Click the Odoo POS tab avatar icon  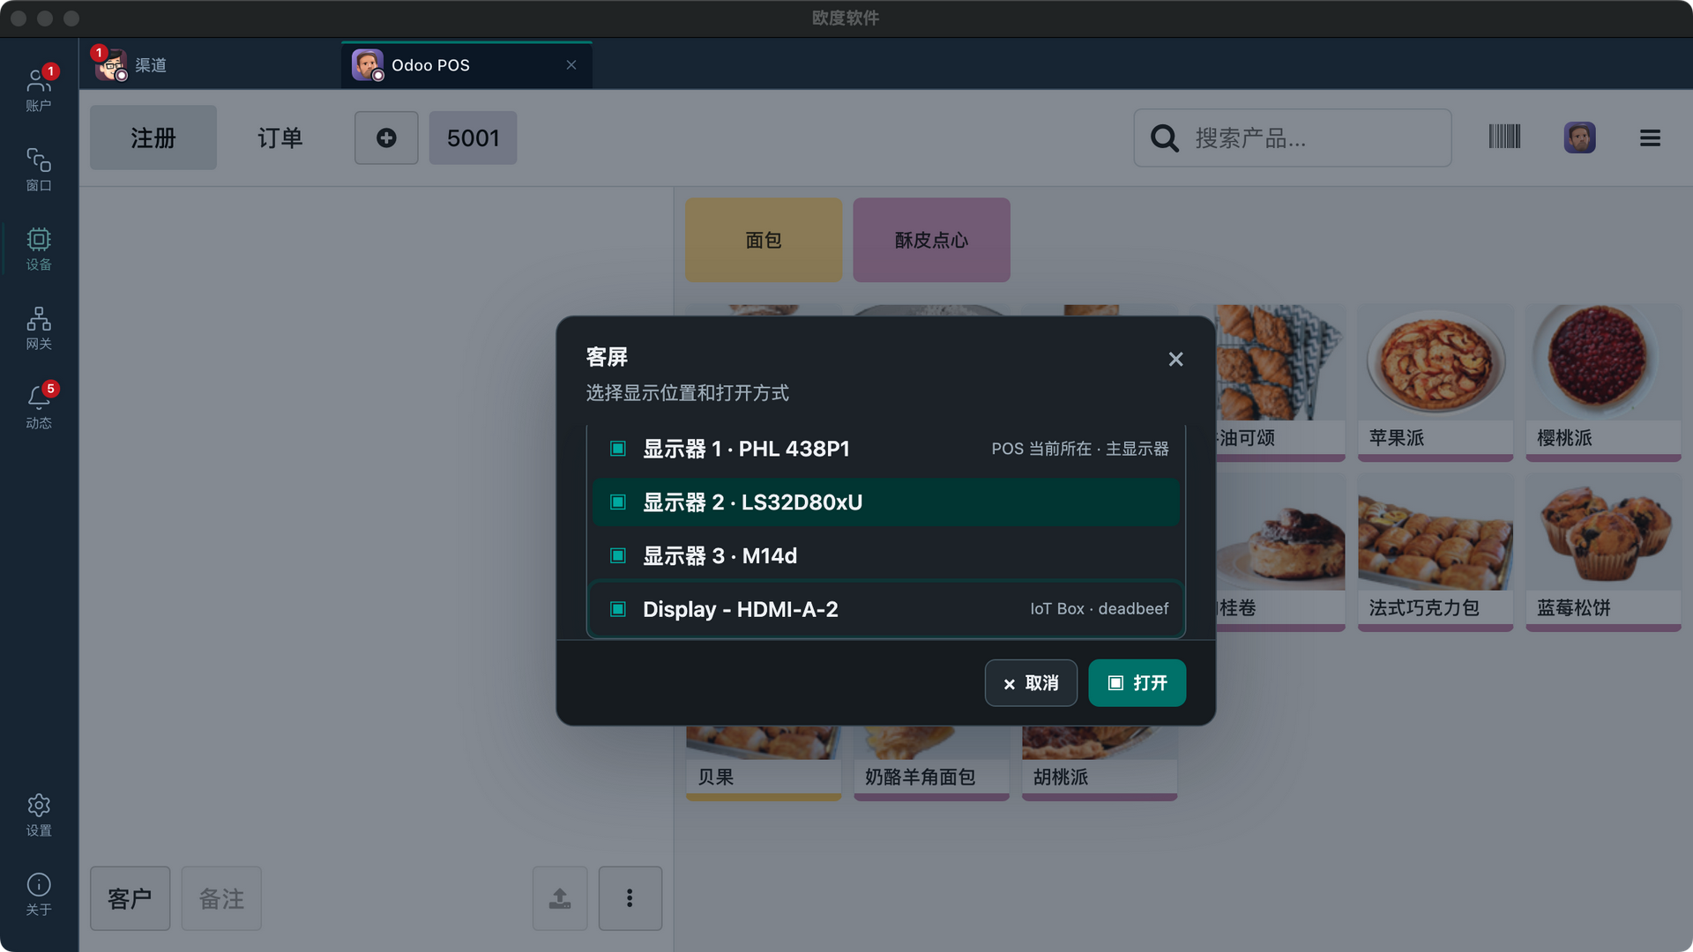tap(368, 65)
